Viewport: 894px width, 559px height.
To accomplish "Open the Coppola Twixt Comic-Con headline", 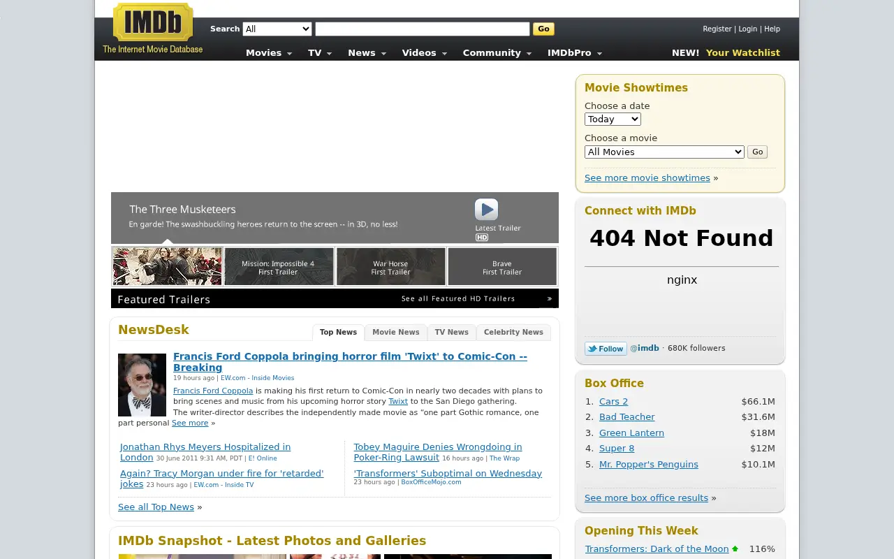I will coord(350,362).
